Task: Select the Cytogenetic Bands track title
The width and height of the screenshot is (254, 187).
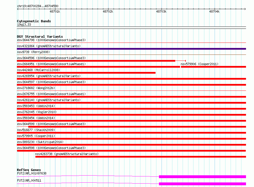Action: (34, 21)
